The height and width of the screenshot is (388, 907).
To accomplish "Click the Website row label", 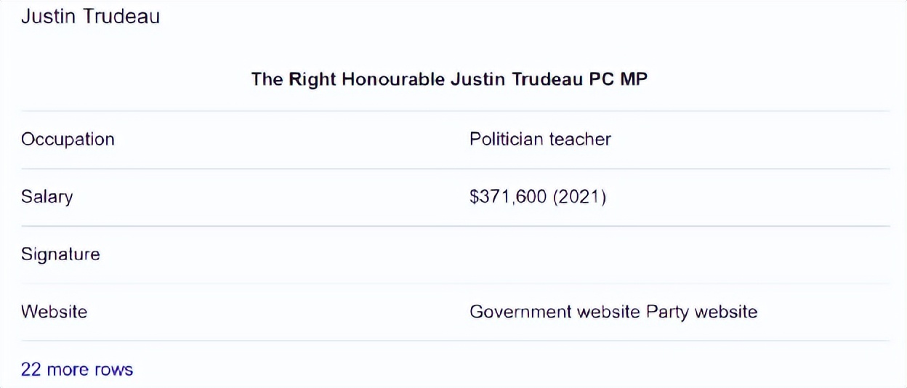I will pyautogui.click(x=54, y=312).
